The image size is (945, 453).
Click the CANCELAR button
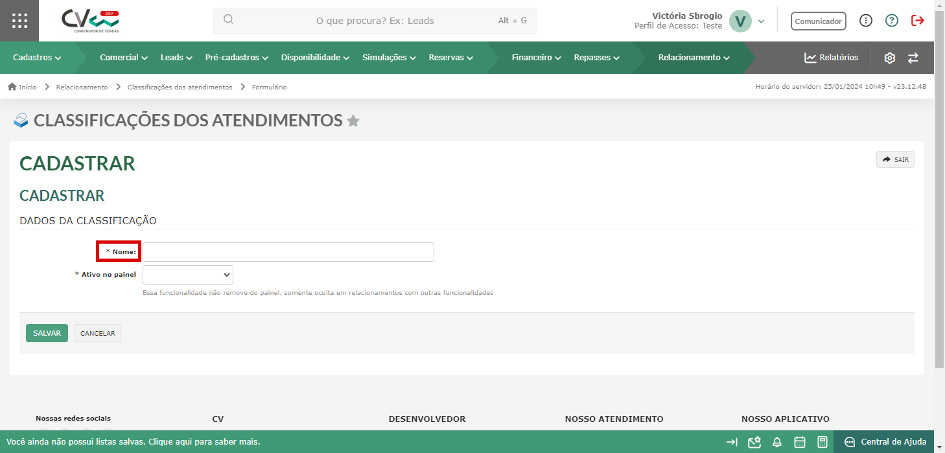tap(98, 333)
